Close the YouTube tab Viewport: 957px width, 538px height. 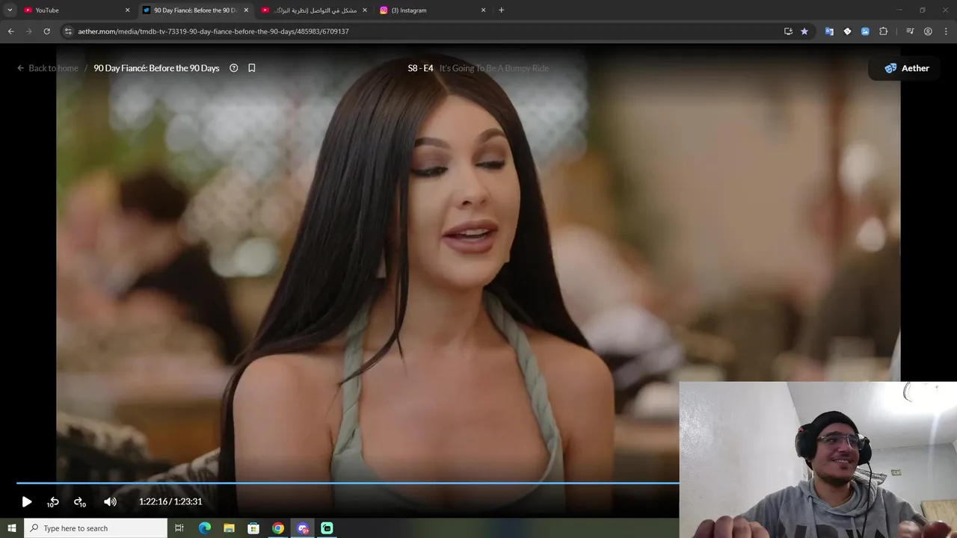tap(127, 10)
